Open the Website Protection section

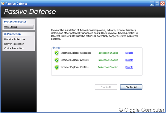[14, 39]
